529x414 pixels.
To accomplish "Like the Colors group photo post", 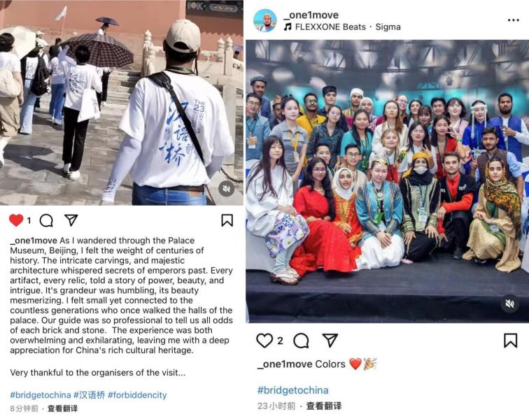I will click(x=264, y=341).
